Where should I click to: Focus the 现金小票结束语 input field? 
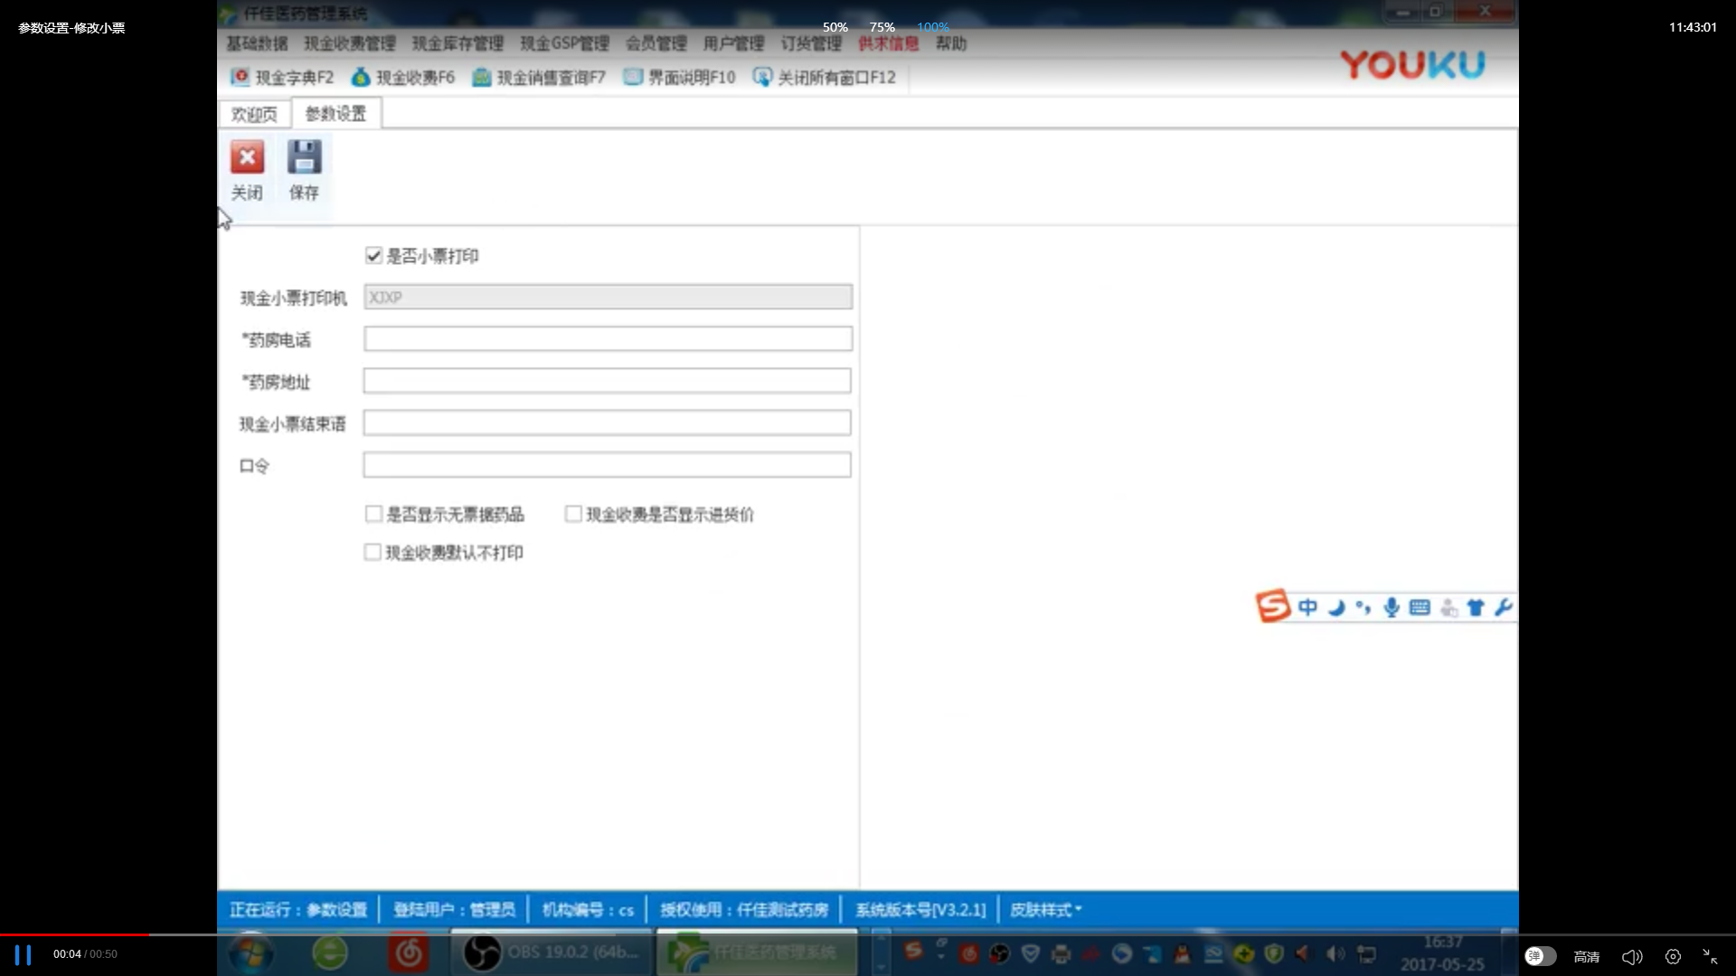[x=608, y=423]
